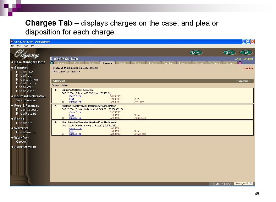Click the green Forms button
Image resolution: width=276 pixels, height=202 pixels.
coord(196,53)
